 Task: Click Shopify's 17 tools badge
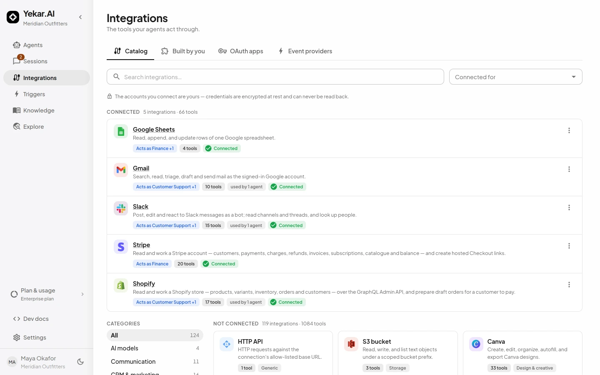coord(213,302)
